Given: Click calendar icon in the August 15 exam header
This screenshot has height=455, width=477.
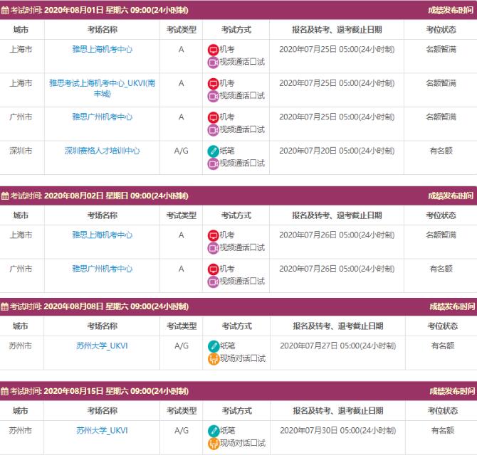Looking at the screenshot, I should pos(5,391).
